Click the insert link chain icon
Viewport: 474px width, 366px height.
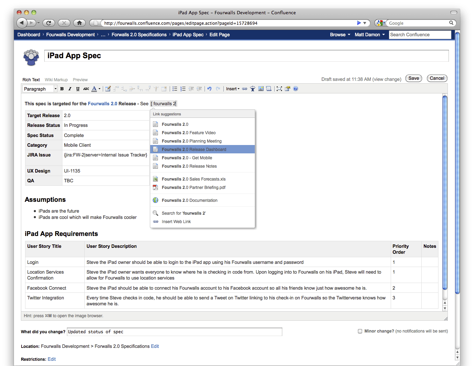point(245,89)
